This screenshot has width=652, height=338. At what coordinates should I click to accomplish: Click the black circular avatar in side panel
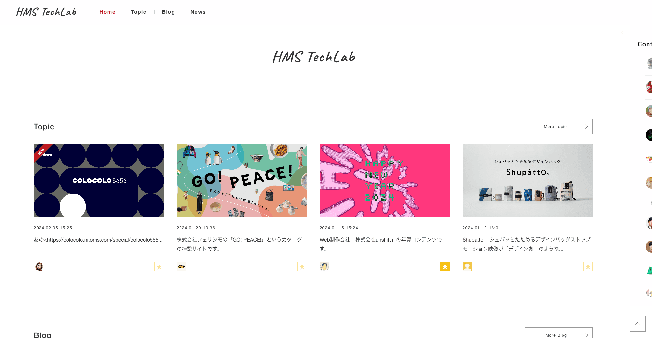tap(649, 135)
